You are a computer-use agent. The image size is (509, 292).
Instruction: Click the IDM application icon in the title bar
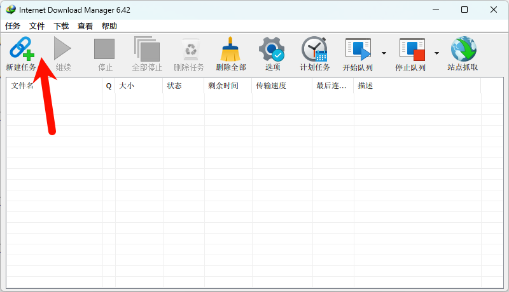[x=11, y=10]
